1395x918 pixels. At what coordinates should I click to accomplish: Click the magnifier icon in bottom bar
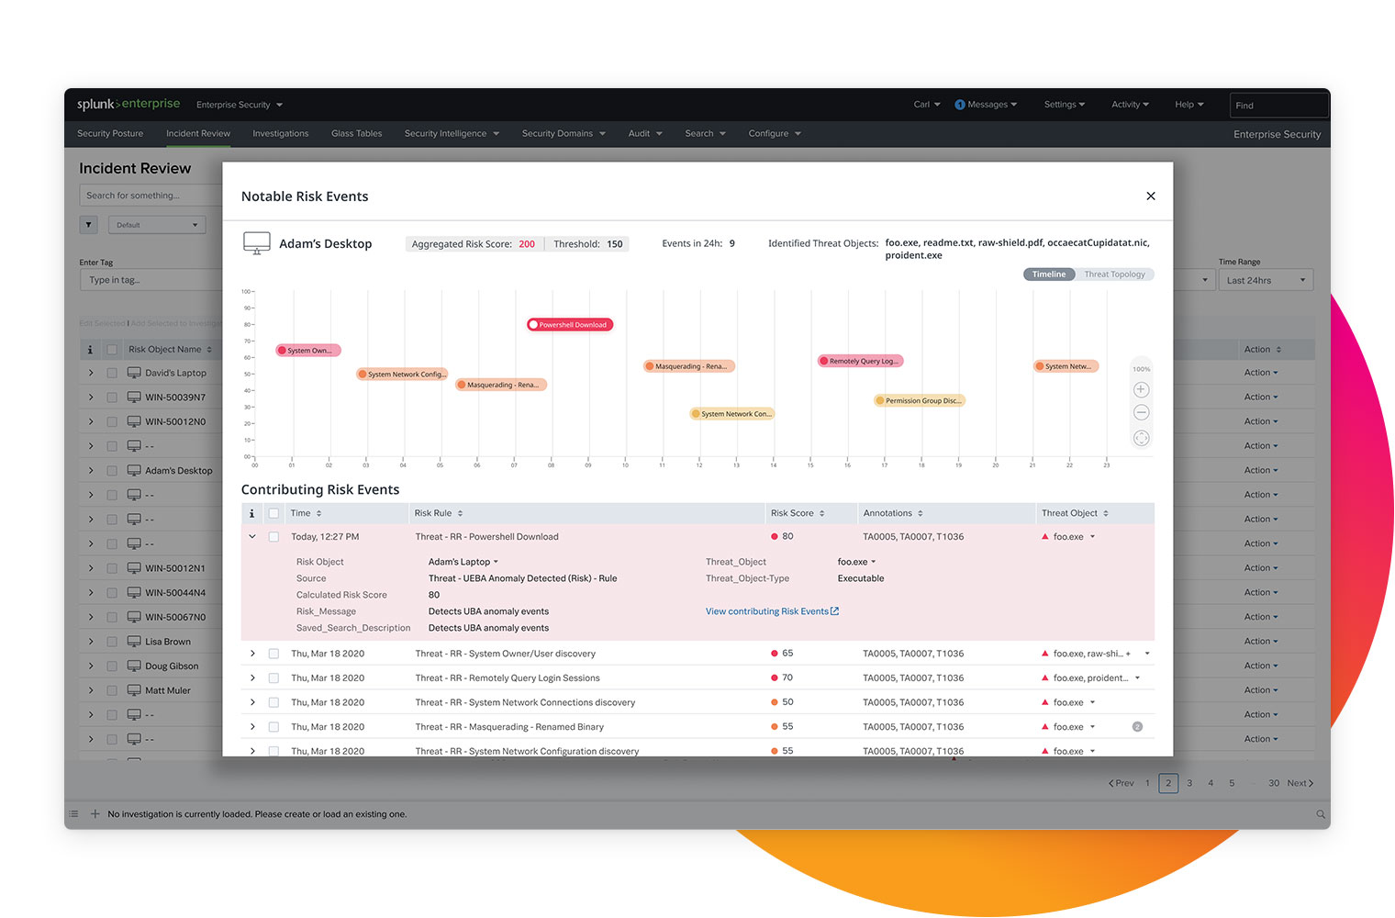(x=1321, y=814)
